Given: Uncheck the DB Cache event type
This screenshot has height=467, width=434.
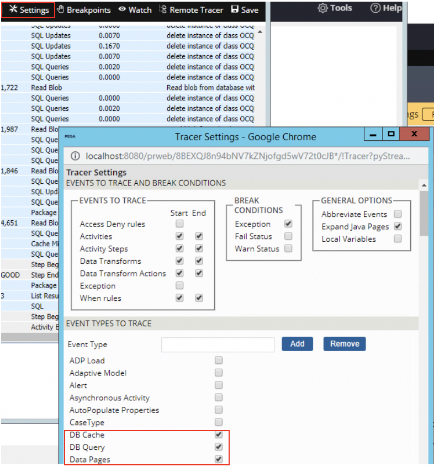Looking at the screenshot, I should pos(219,434).
